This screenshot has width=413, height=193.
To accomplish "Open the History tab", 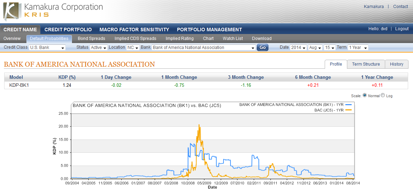I will 396,64.
